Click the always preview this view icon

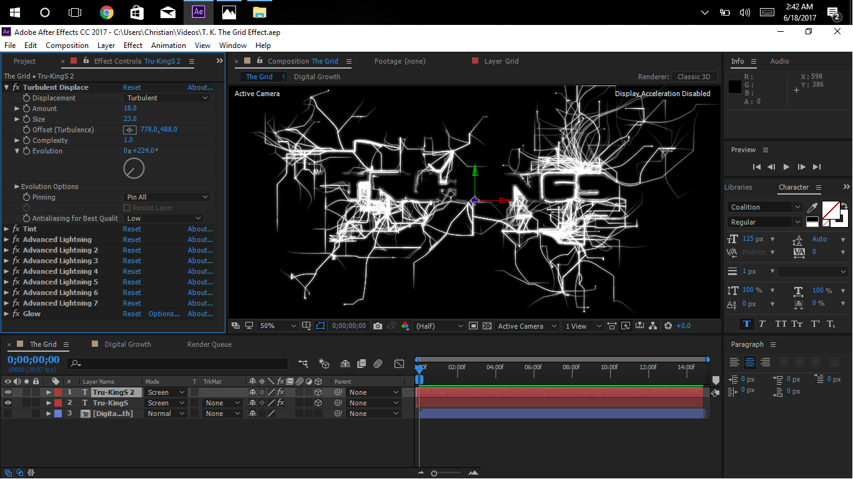(235, 326)
